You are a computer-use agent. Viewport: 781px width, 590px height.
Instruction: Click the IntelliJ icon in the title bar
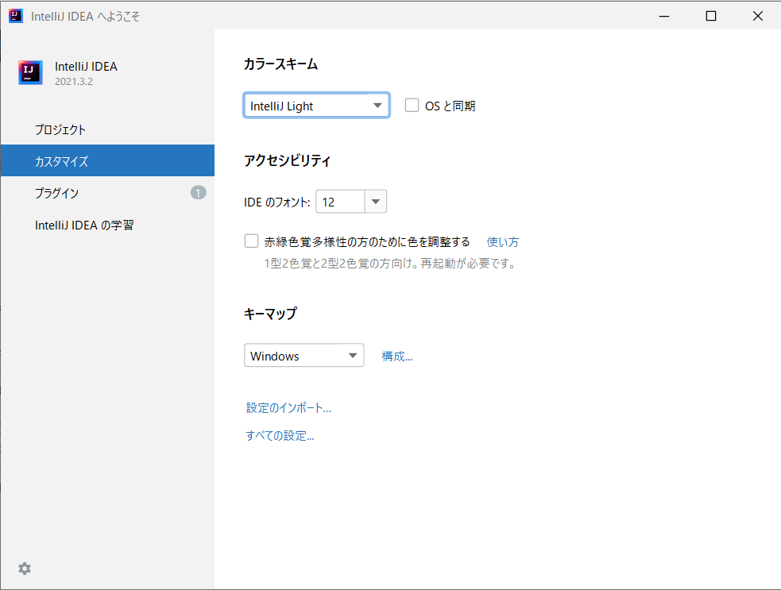pos(15,16)
